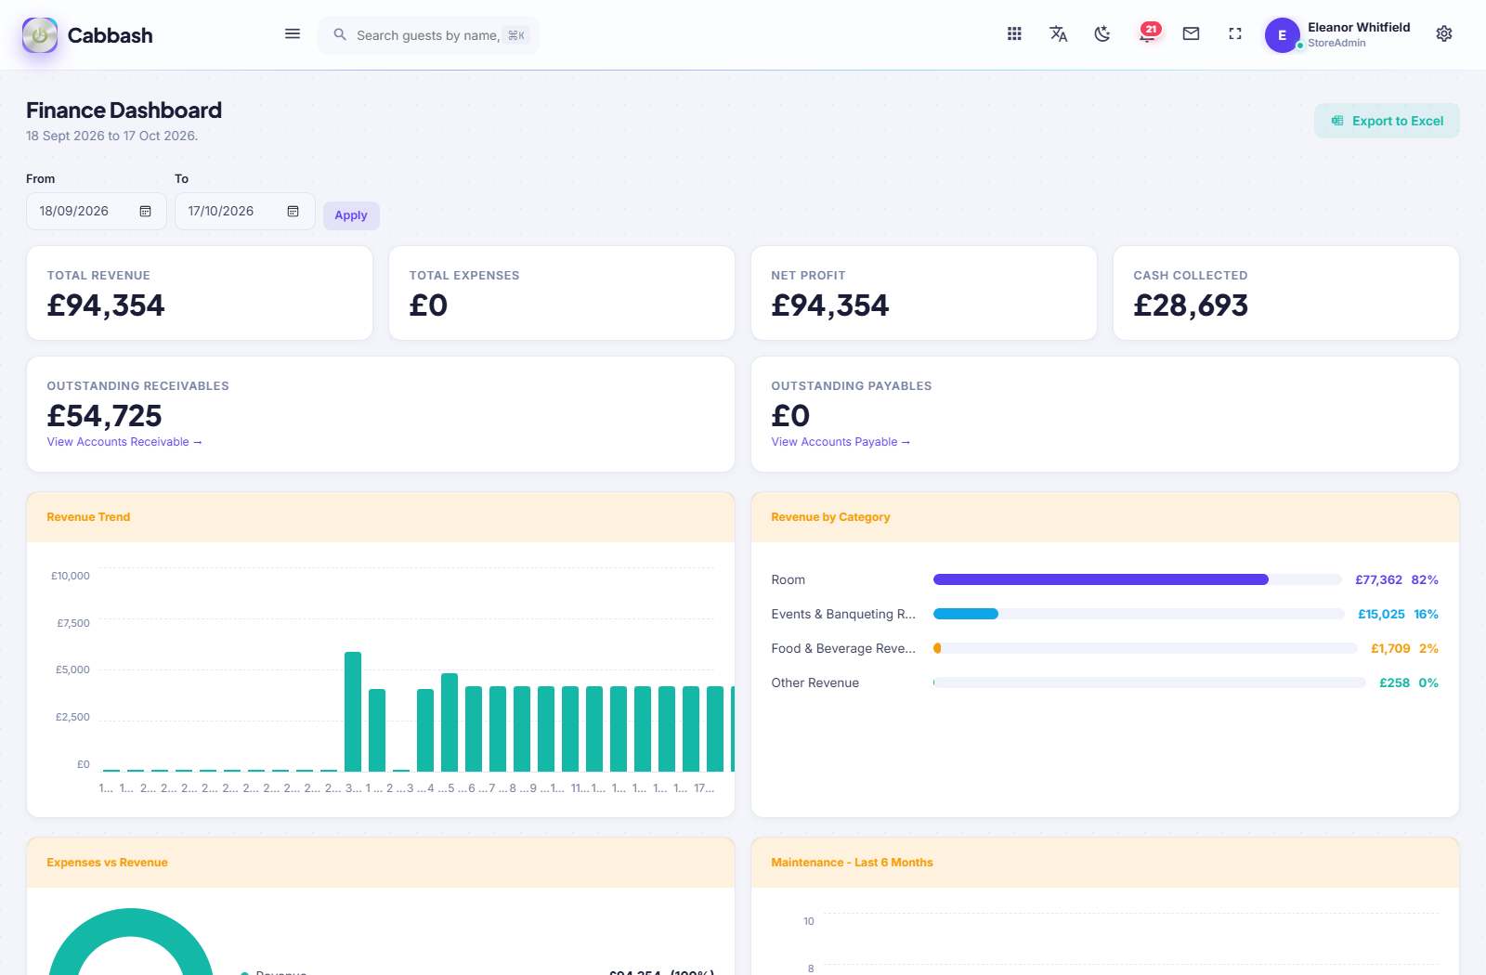
Task: Open To date calendar picker
Action: [x=293, y=212]
